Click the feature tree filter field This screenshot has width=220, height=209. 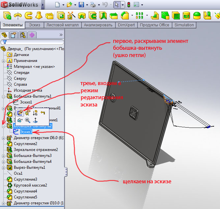pos(33,42)
